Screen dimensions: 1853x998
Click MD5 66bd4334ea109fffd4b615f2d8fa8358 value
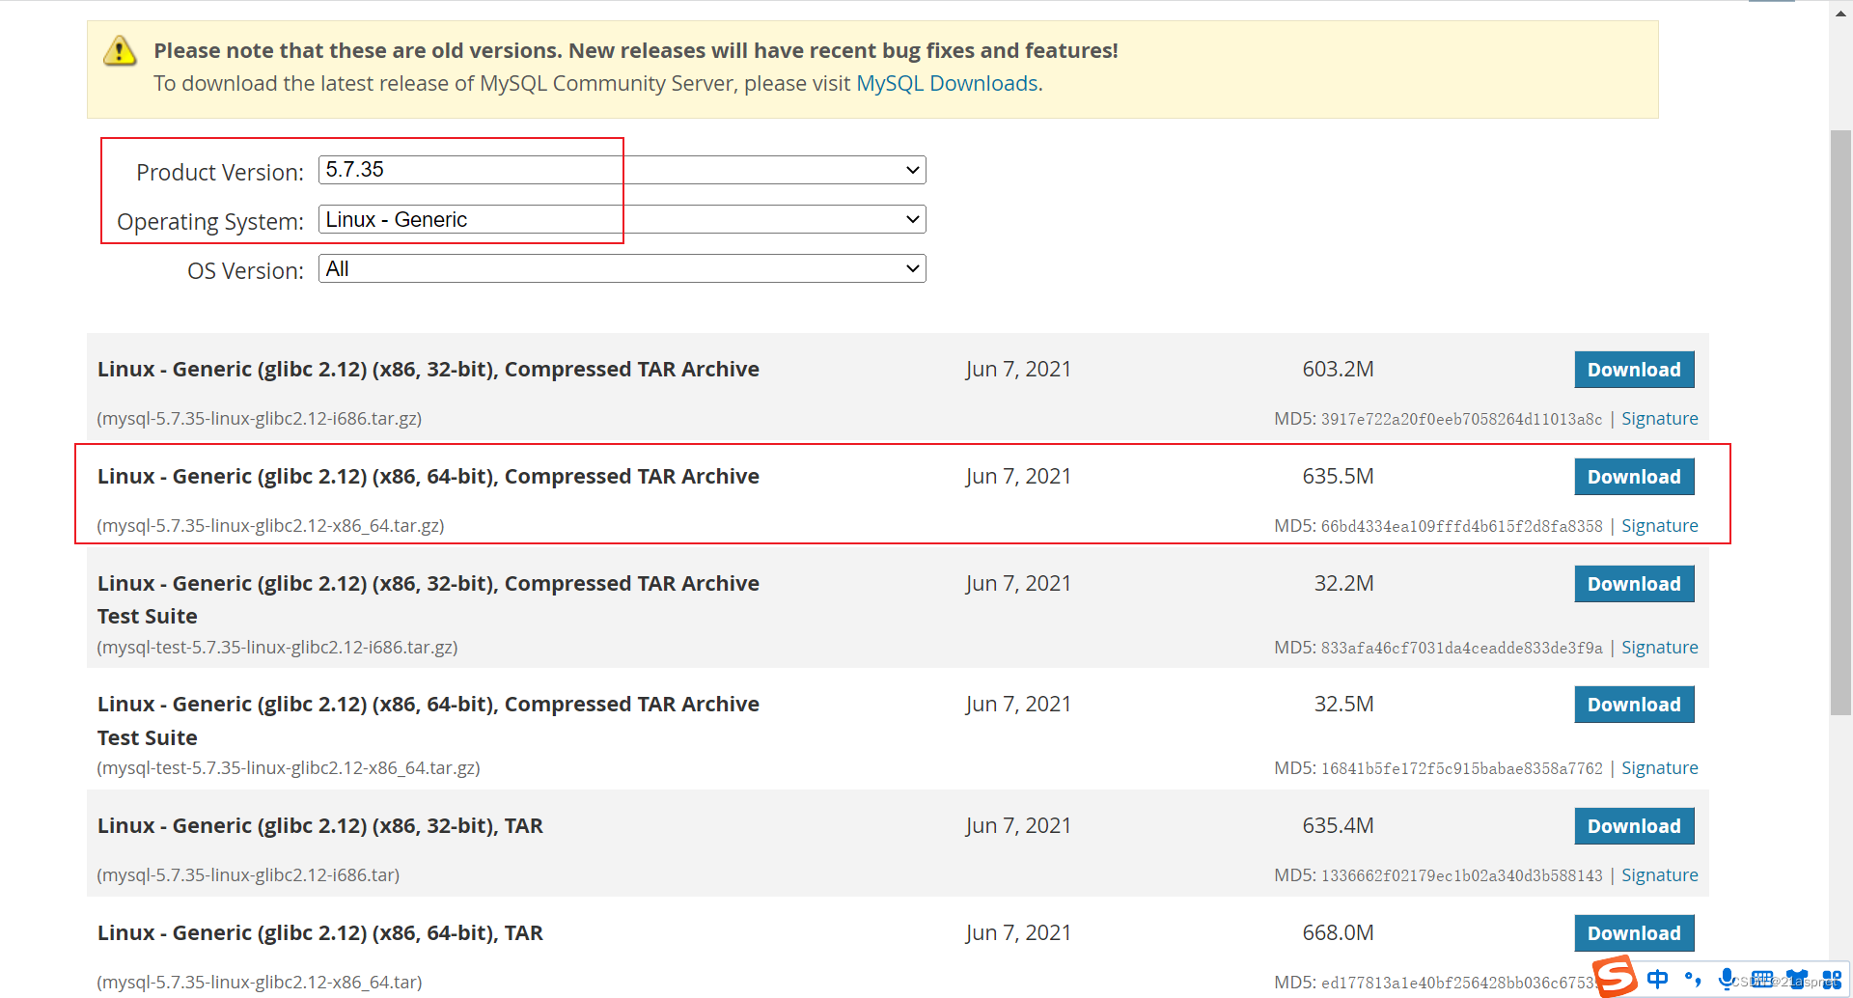1461,526
